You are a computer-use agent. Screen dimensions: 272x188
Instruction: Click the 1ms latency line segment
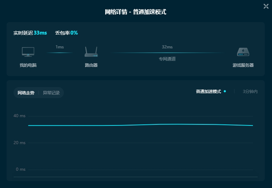[60, 53]
